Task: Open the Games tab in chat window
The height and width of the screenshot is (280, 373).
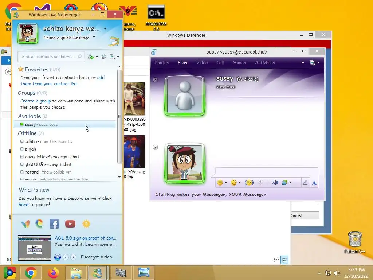Action: click(x=239, y=63)
